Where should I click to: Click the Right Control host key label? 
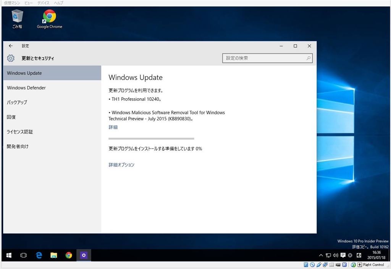[x=373, y=265]
